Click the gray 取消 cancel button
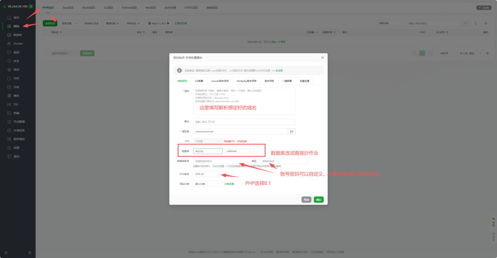 click(306, 199)
